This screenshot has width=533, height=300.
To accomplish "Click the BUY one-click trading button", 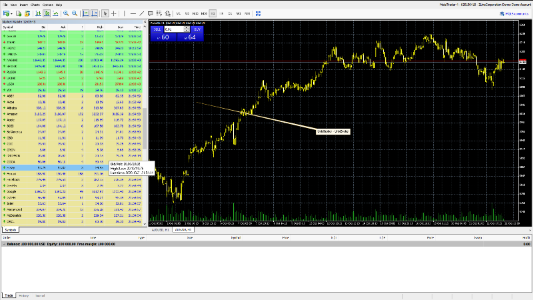I will [197, 29].
